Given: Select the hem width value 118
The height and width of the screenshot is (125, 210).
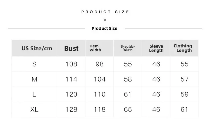Looking at the screenshot, I should (99, 110).
